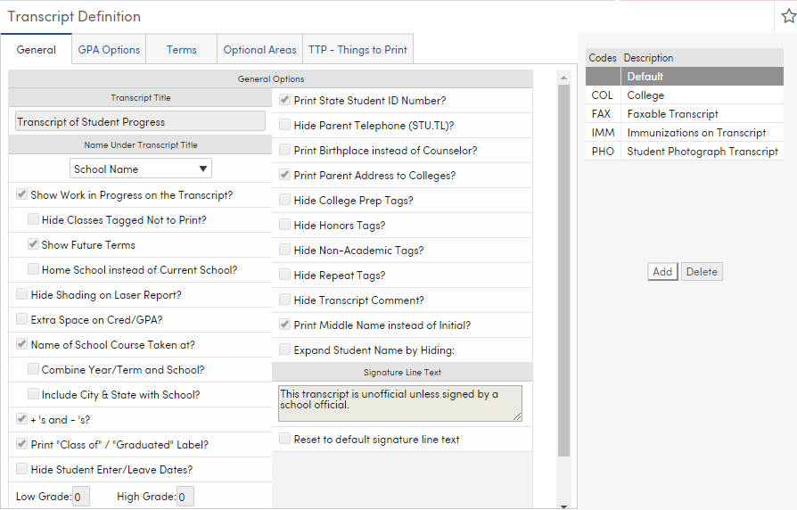Go to TTP - Things to Print tab
This screenshot has width=797, height=510.
[x=357, y=50]
